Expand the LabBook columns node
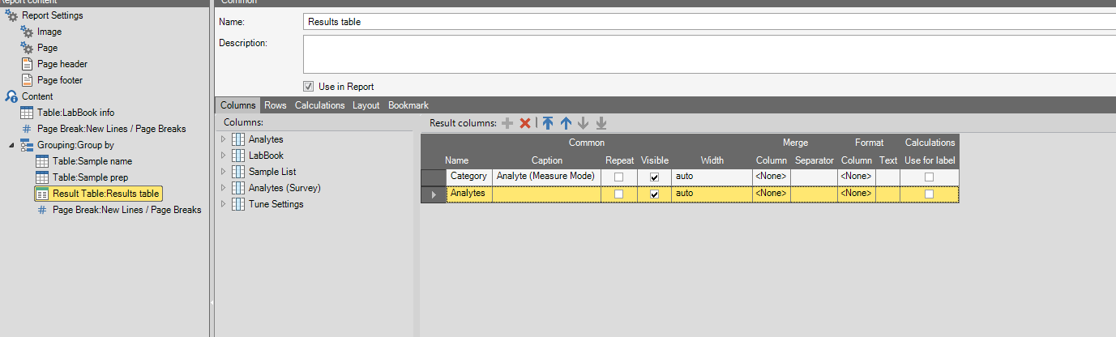 [224, 156]
